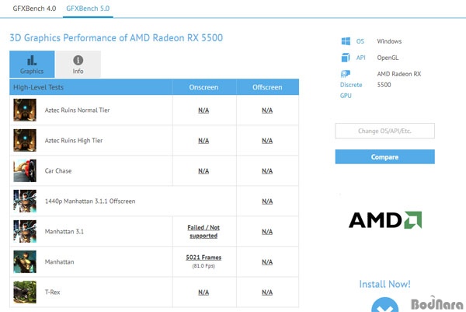Click T-Rex offscreen N/A result

point(267,293)
